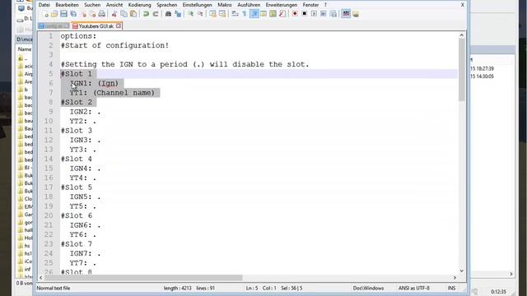Toggle show all characters pilcrow
The height and width of the screenshot is (296, 527).
(245, 14)
